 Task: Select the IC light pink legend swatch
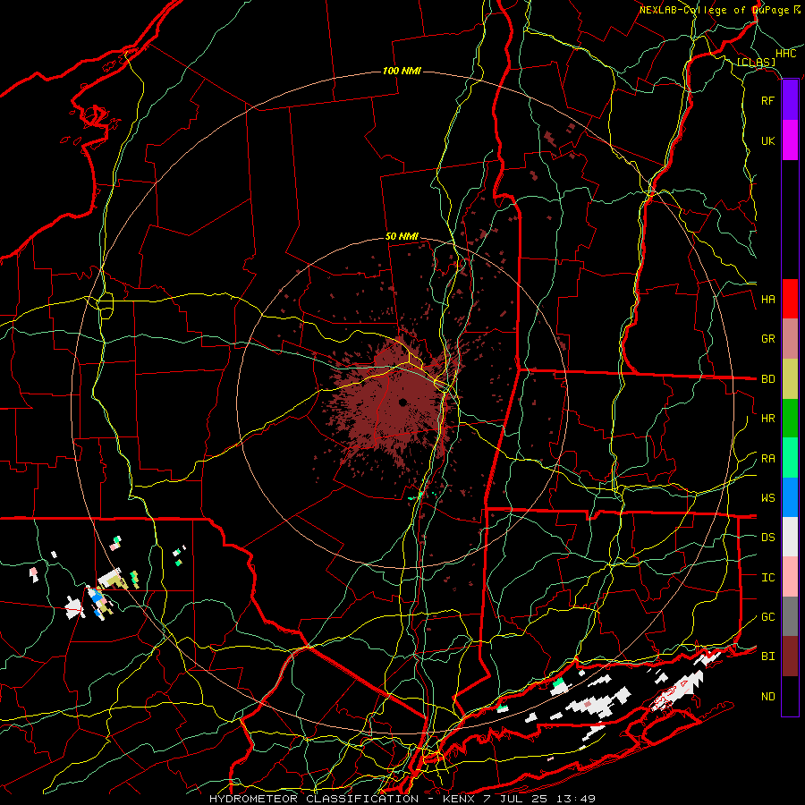point(790,577)
